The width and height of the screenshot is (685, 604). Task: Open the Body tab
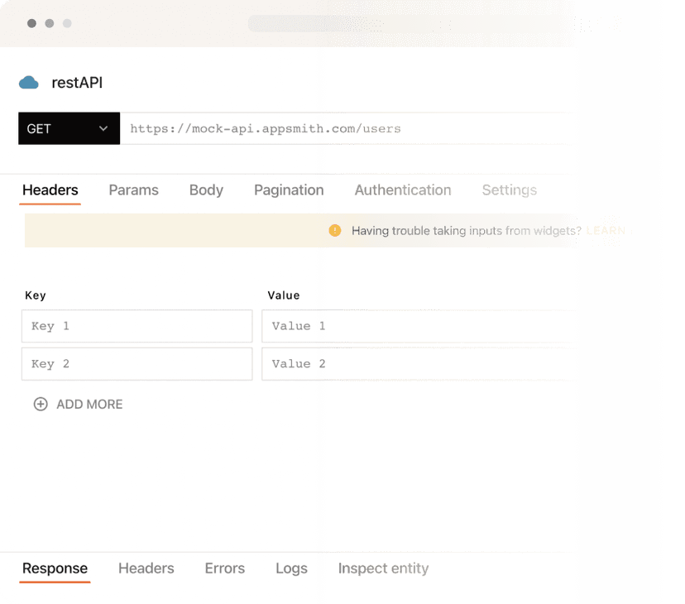[205, 190]
